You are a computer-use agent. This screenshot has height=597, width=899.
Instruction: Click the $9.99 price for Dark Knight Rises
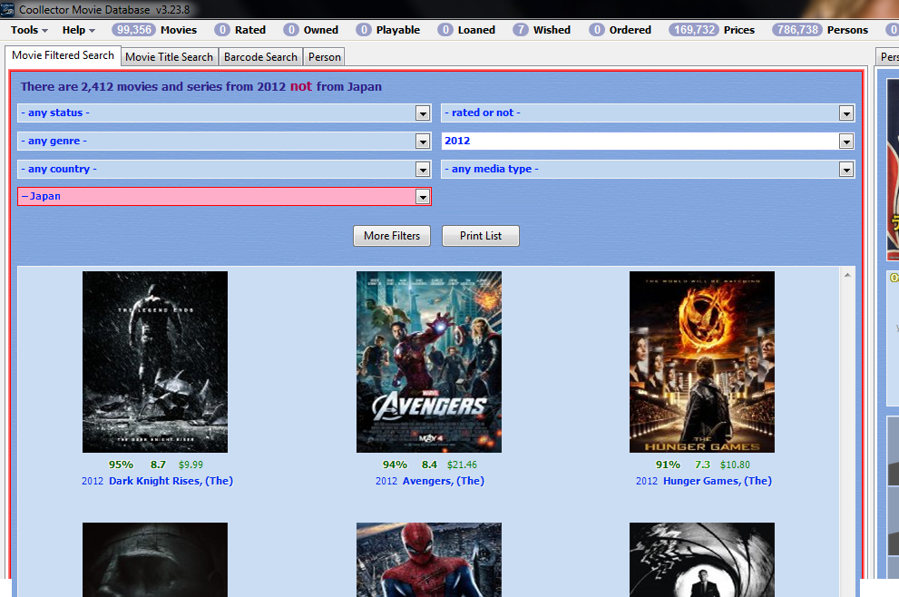(191, 465)
